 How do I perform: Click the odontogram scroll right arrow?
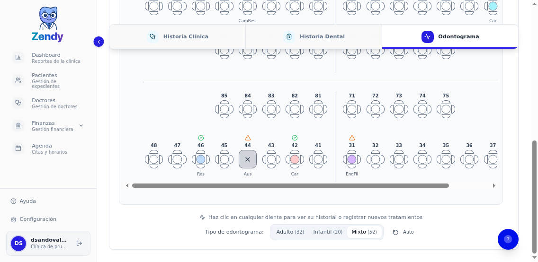(x=494, y=186)
